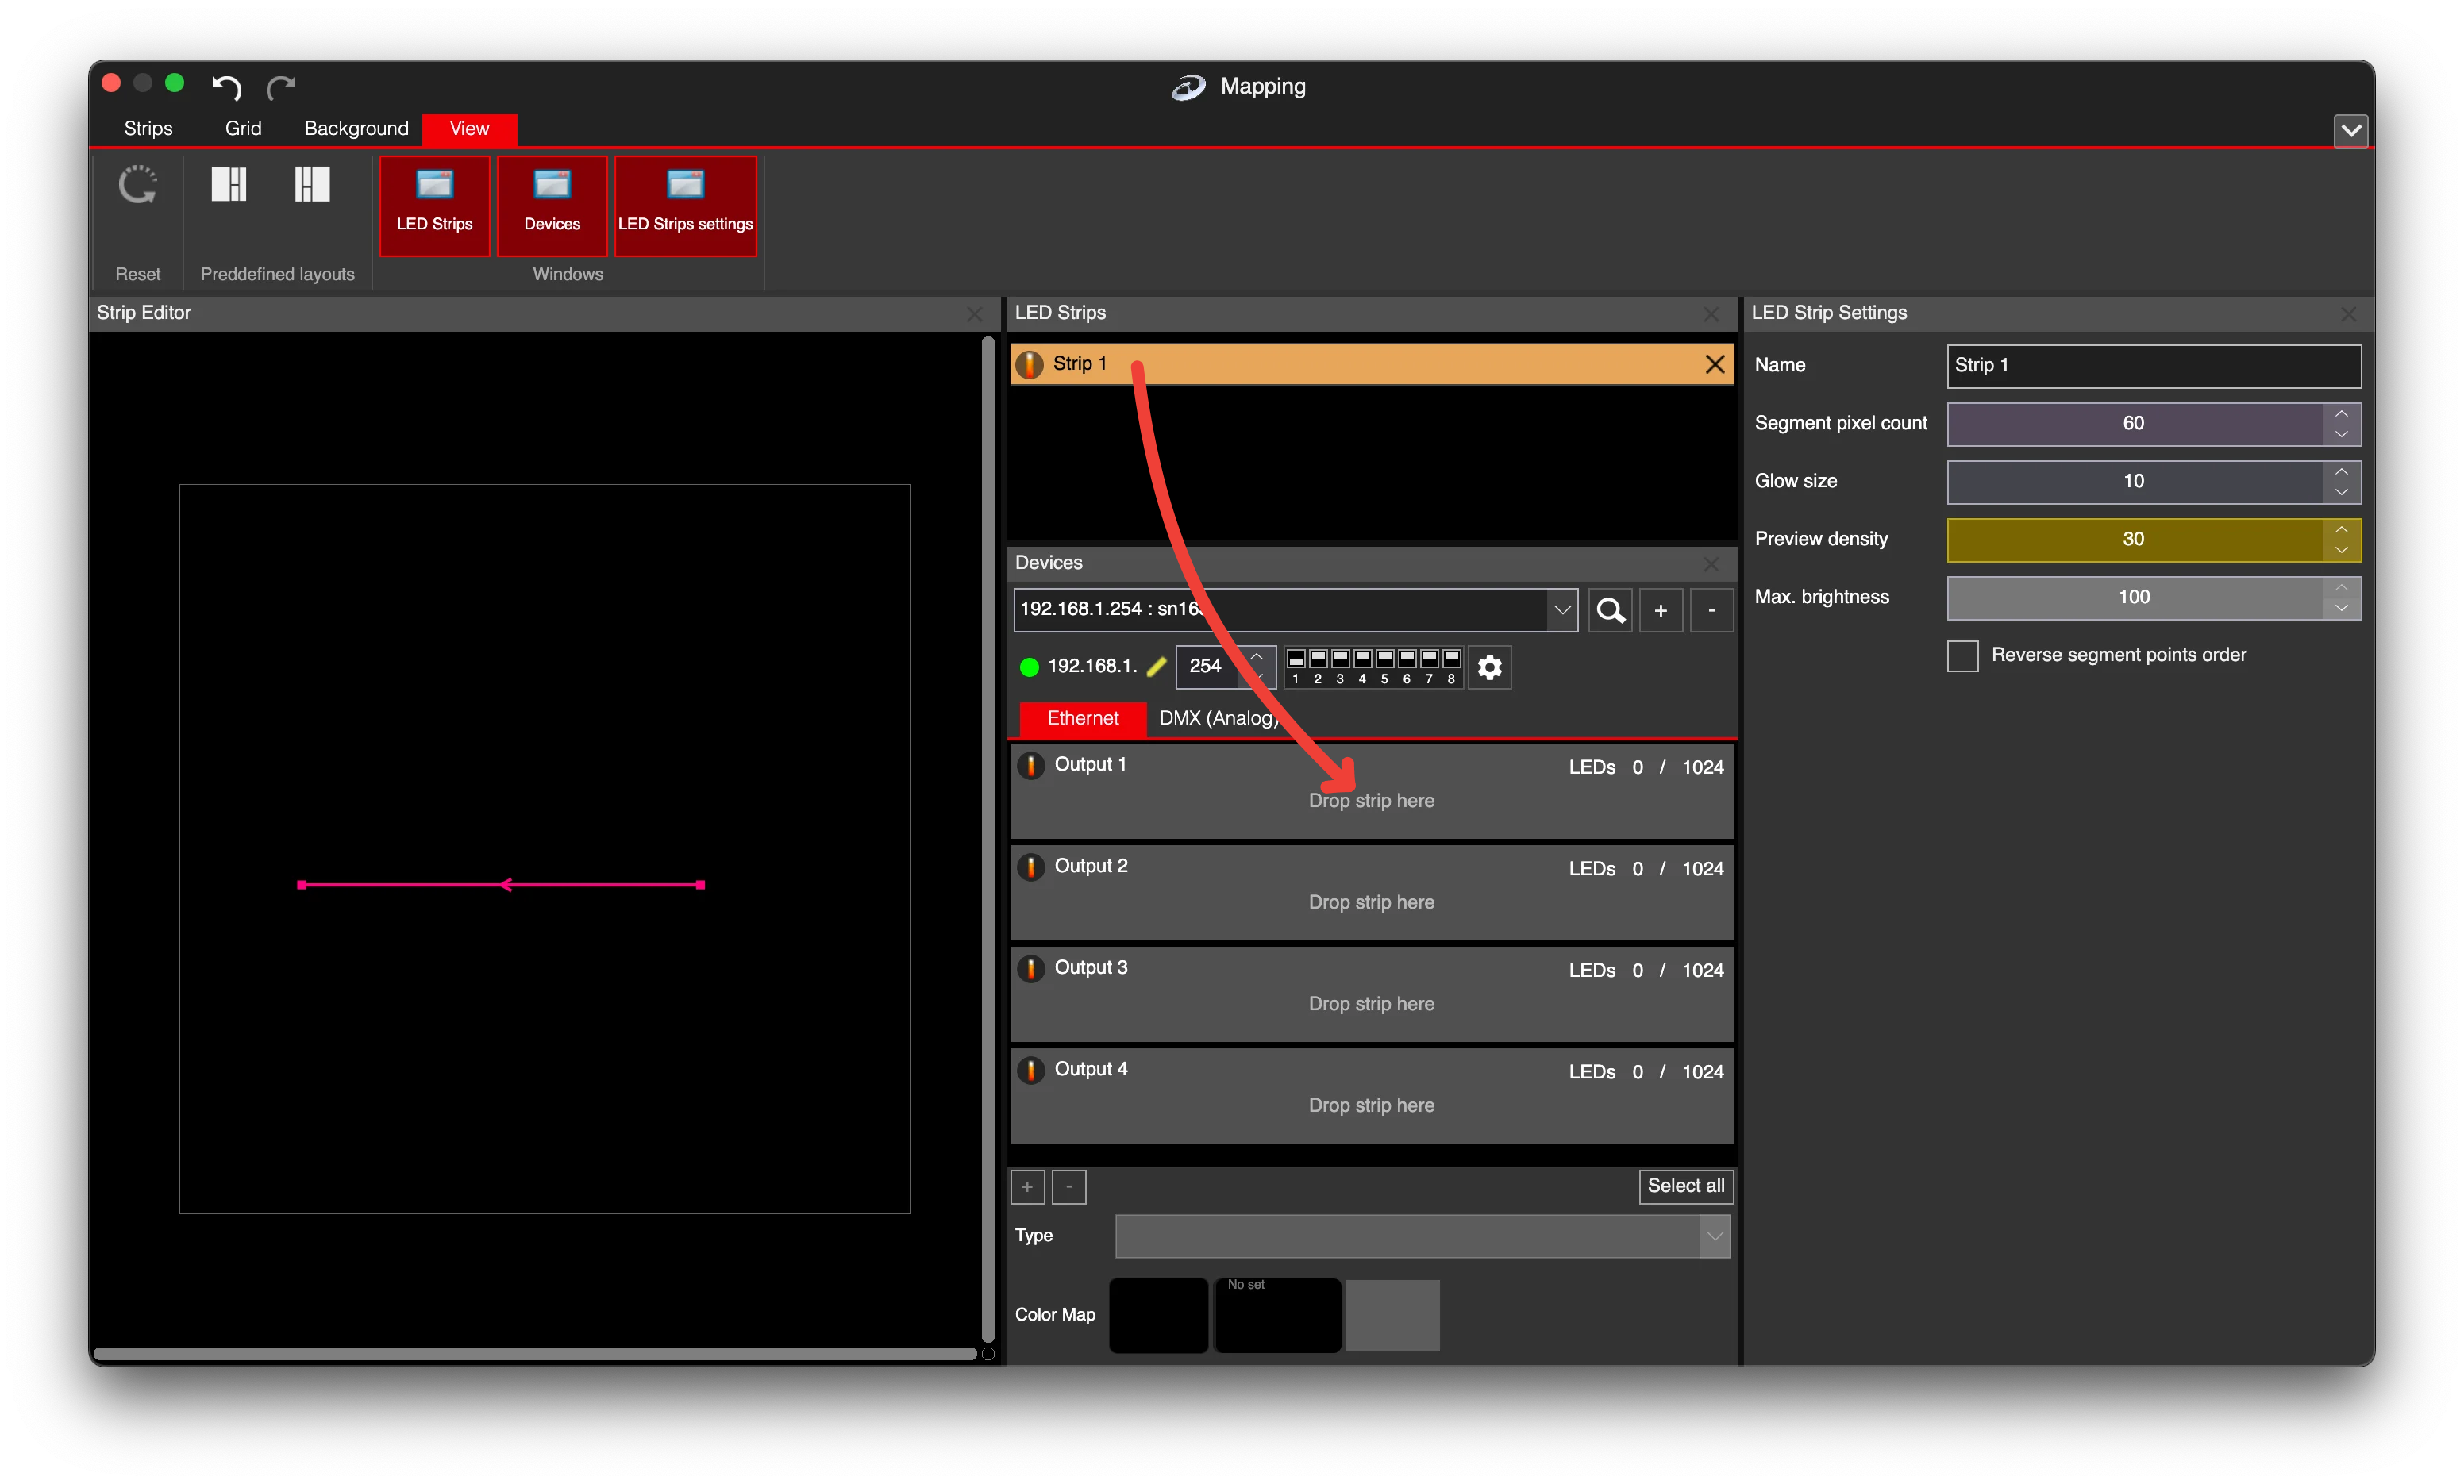Viewport: 2464px width, 1484px height.
Task: Select the Strip 1 row
Action: pos(1372,364)
